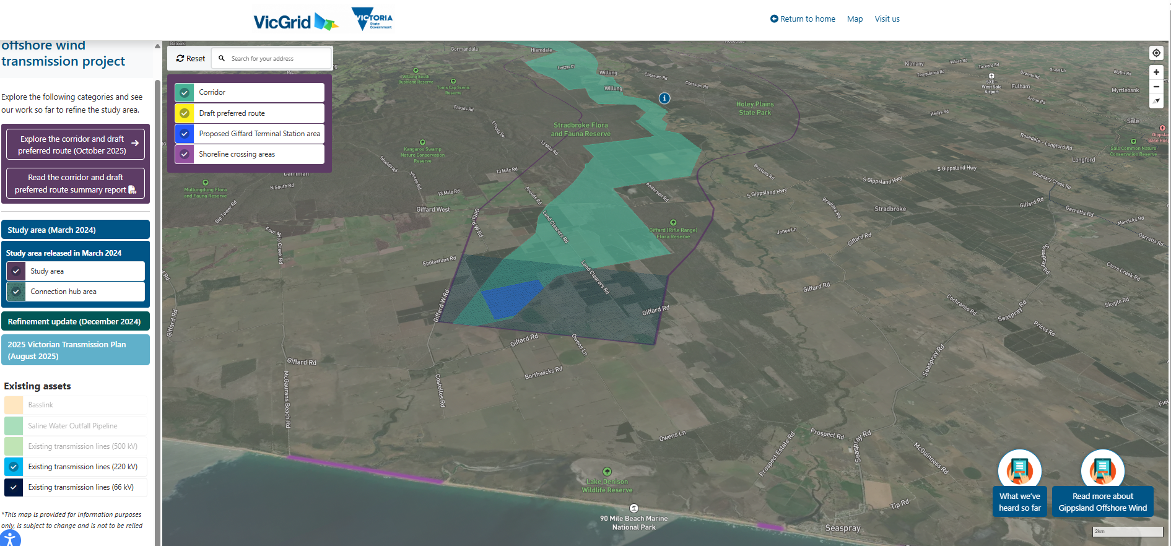Click the 'Stradbroke Flora and Fauna Reserve' map label

click(x=581, y=129)
